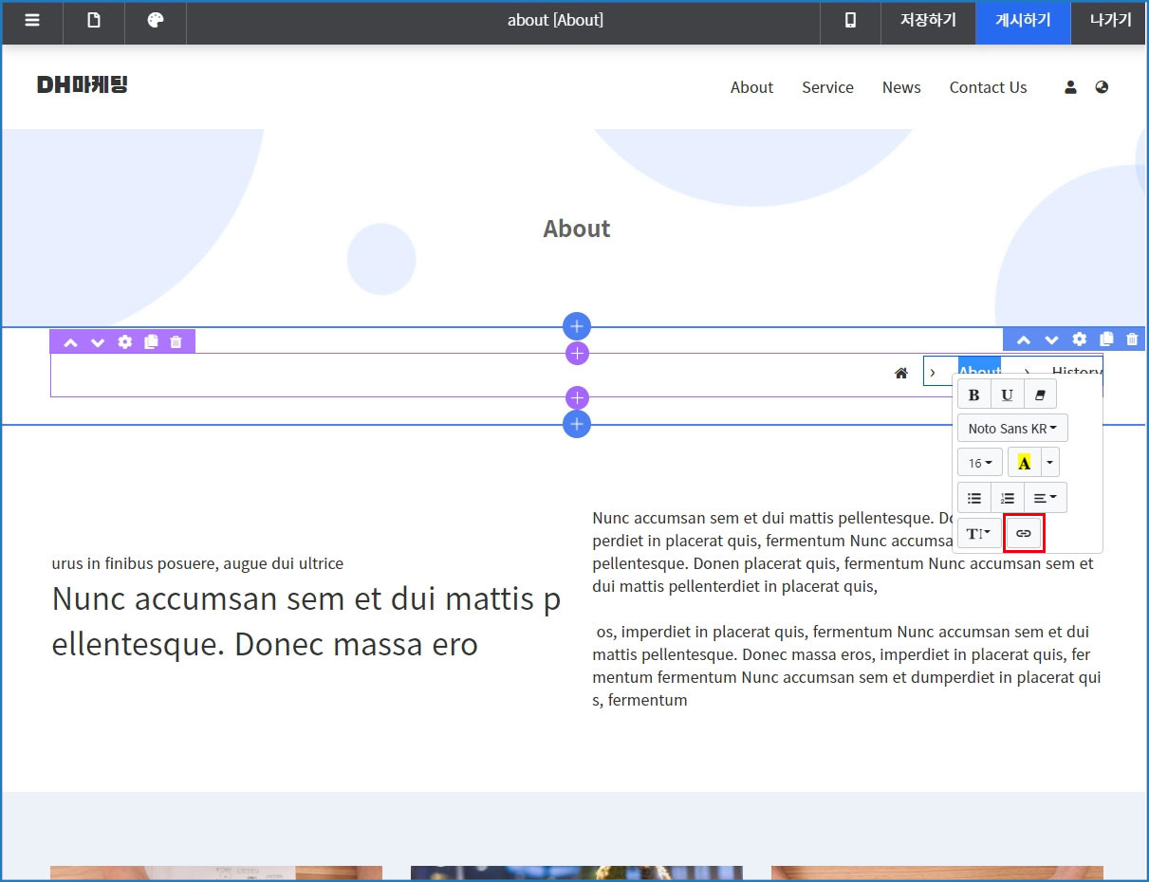Open settings gear on the blue section toolbar
The image size is (1149, 882).
pos(1079,340)
